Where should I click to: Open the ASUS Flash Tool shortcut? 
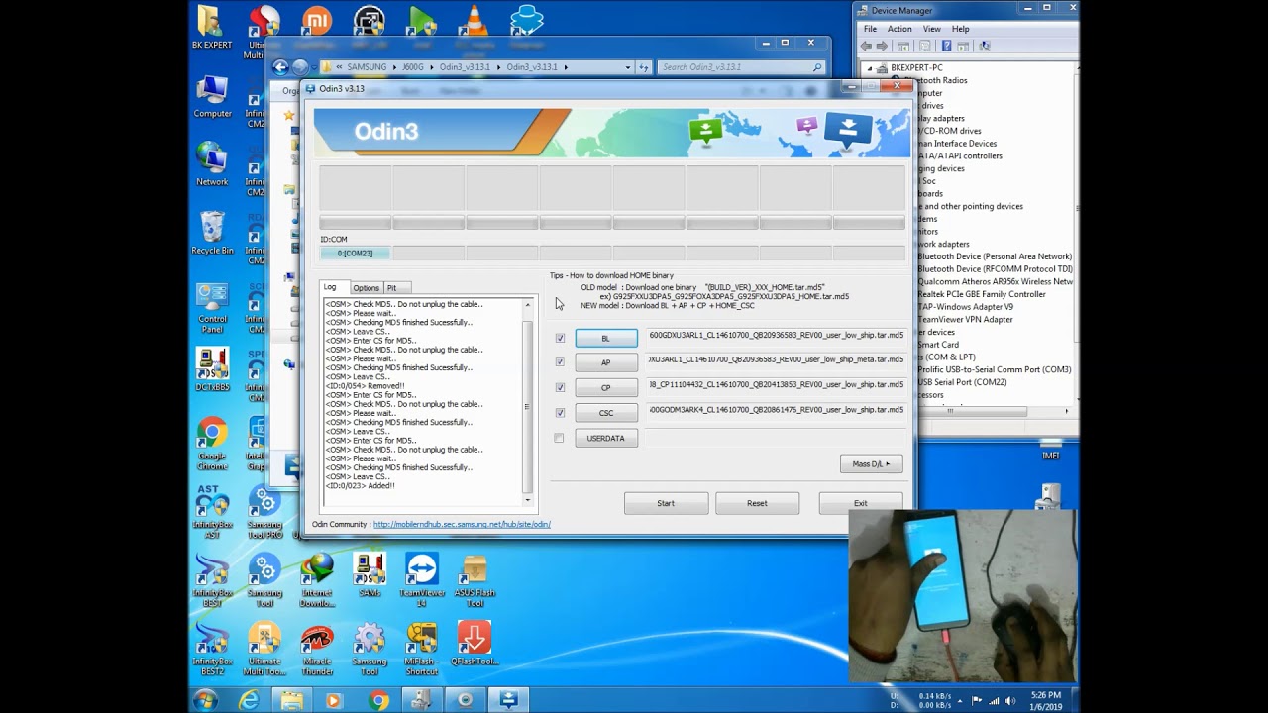(x=475, y=579)
